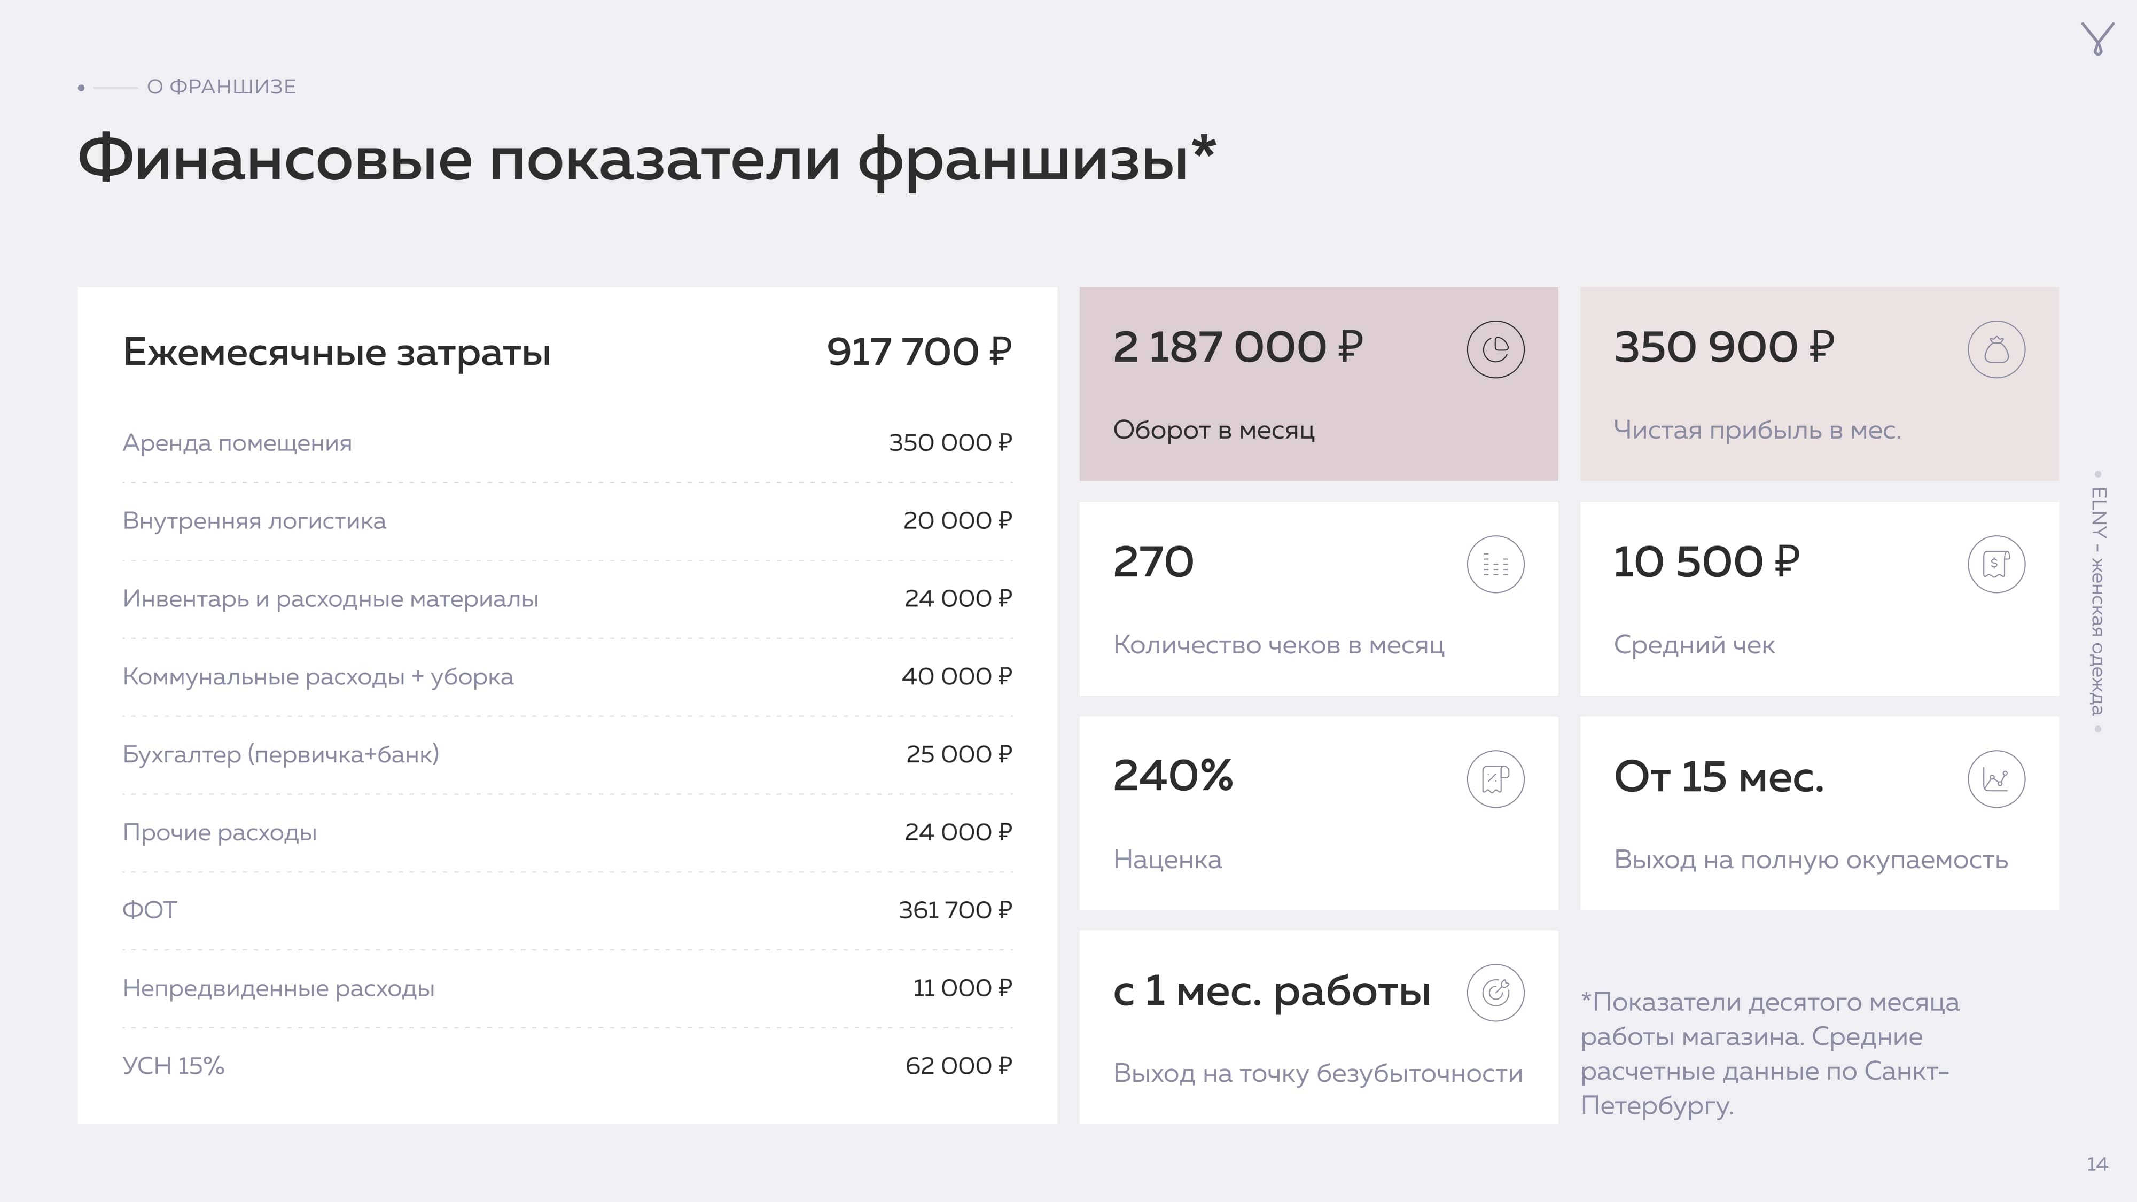This screenshot has width=2137, height=1202.
Task: Click the footnote about Saint Petersburg data
Action: (1769, 1053)
